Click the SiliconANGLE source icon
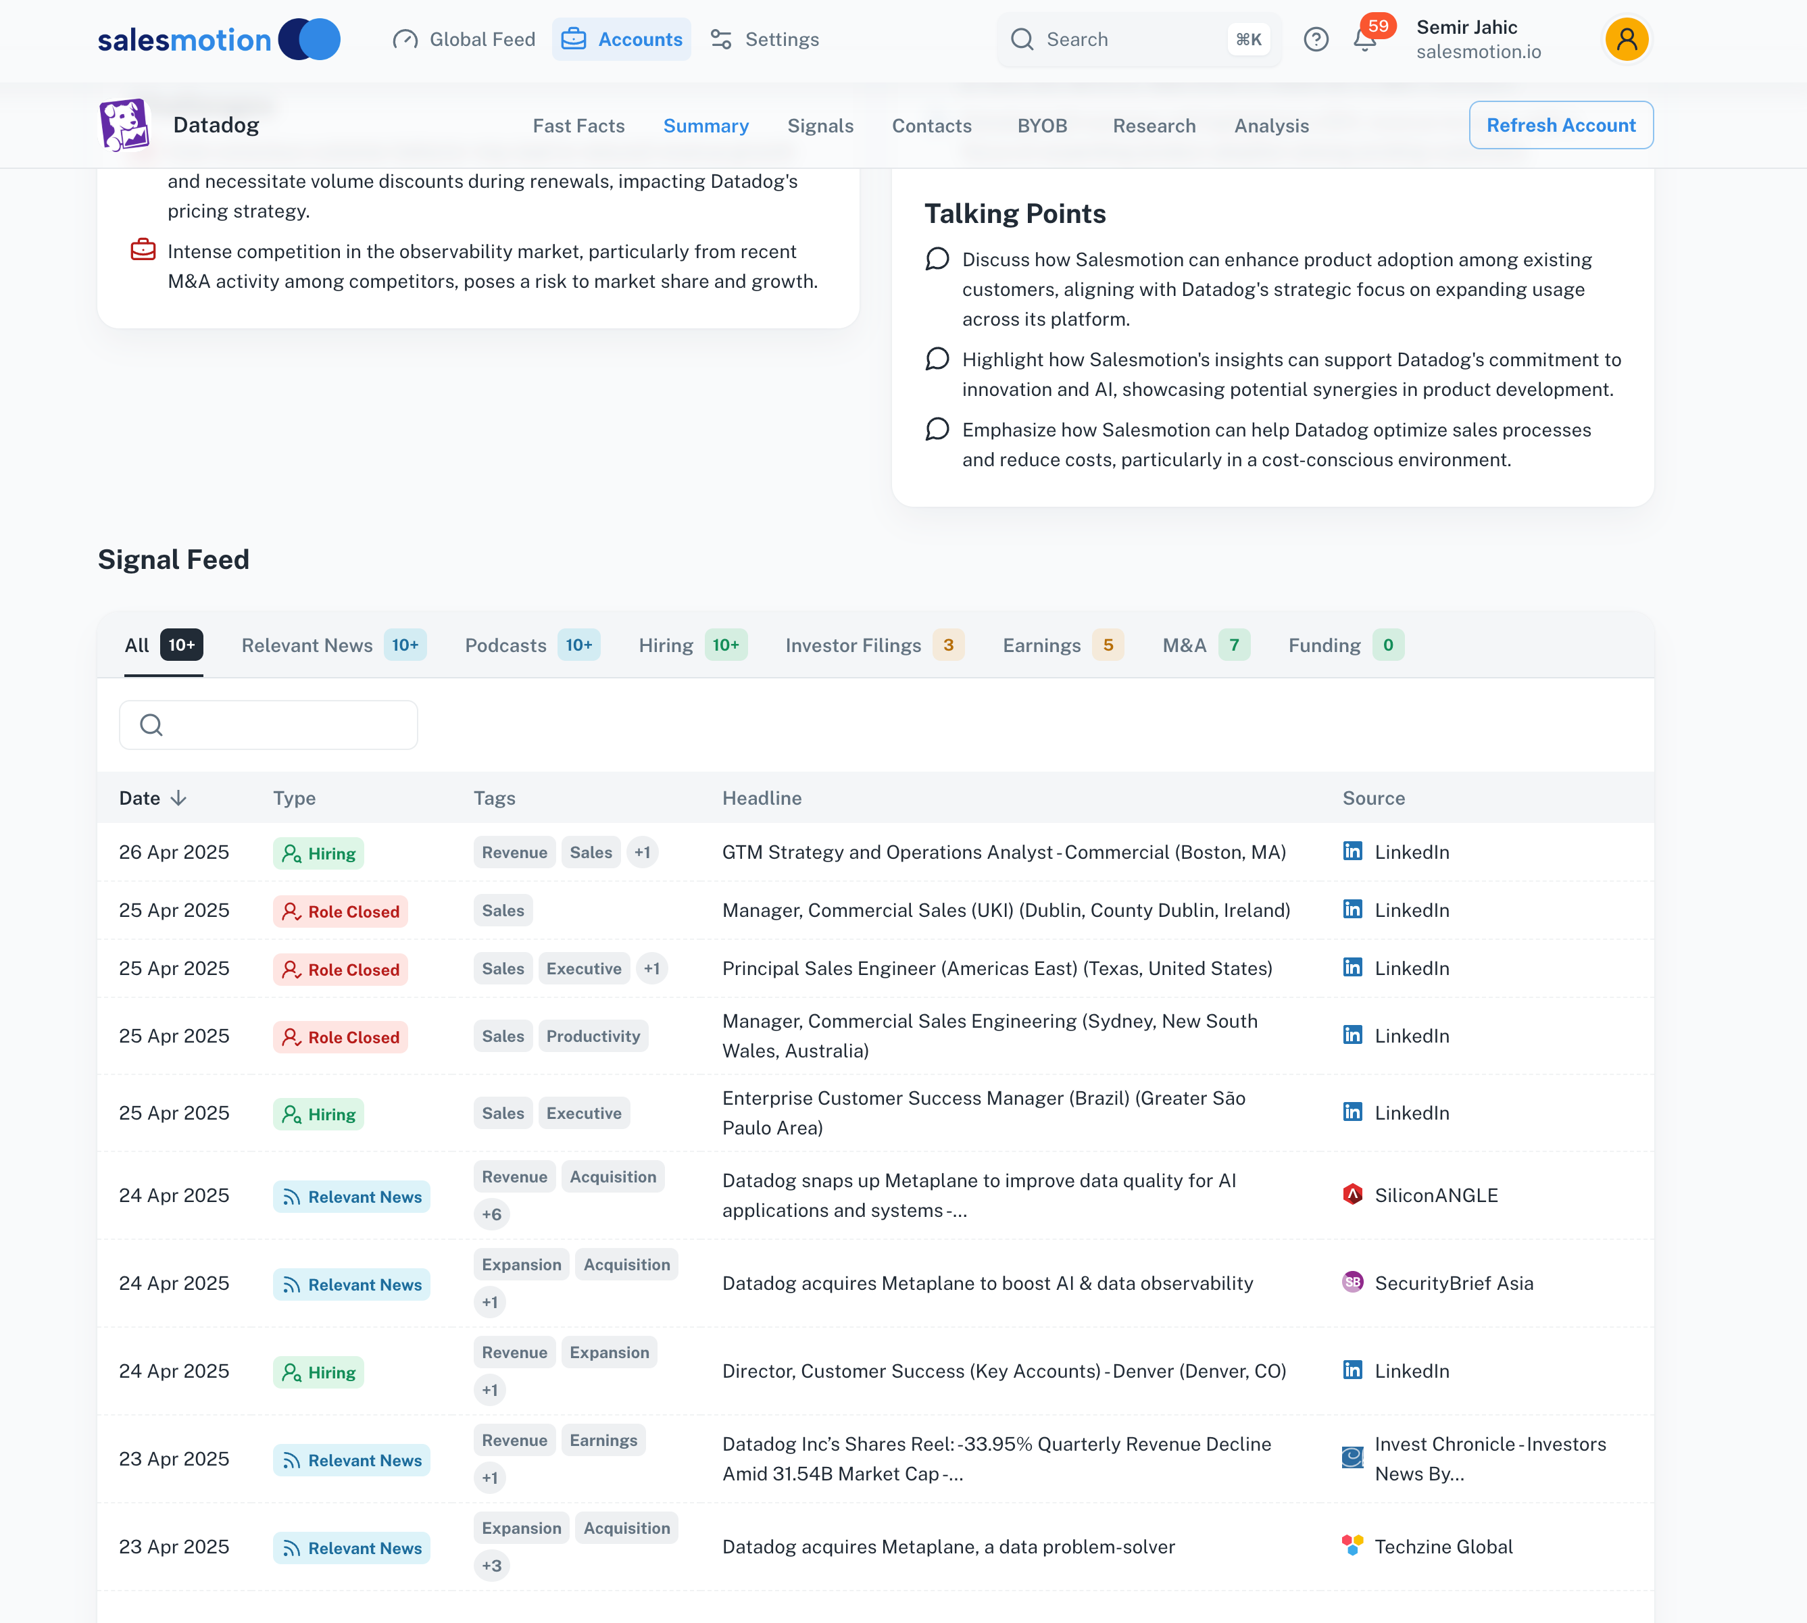Image resolution: width=1807 pixels, height=1623 pixels. 1352,1194
